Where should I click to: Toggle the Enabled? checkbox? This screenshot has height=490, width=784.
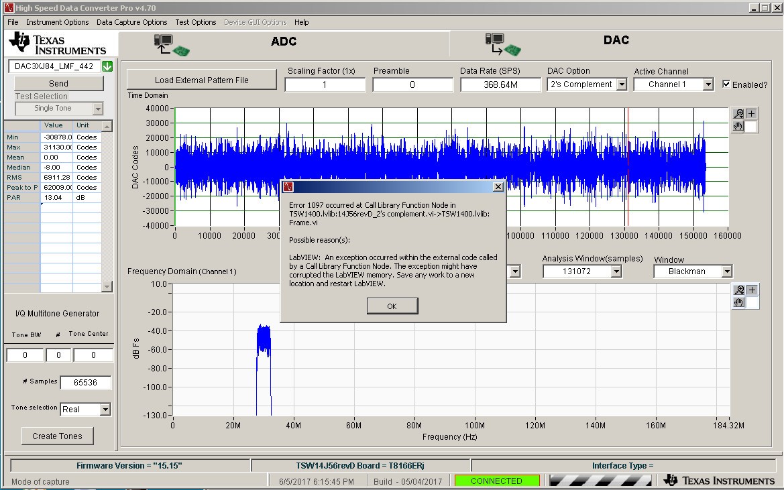point(726,84)
